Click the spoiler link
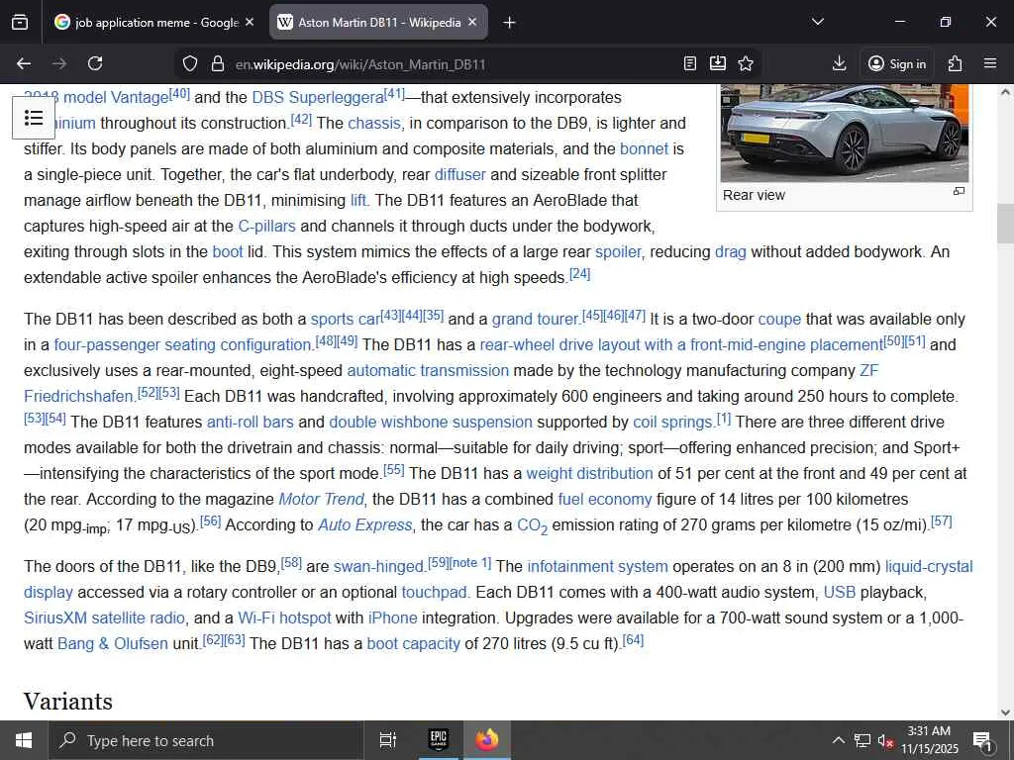This screenshot has width=1014, height=760. tap(618, 252)
